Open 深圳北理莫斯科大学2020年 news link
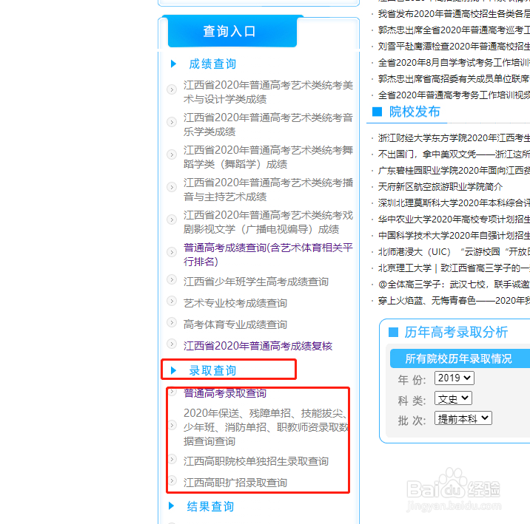This screenshot has width=530, height=524. tap(454, 203)
